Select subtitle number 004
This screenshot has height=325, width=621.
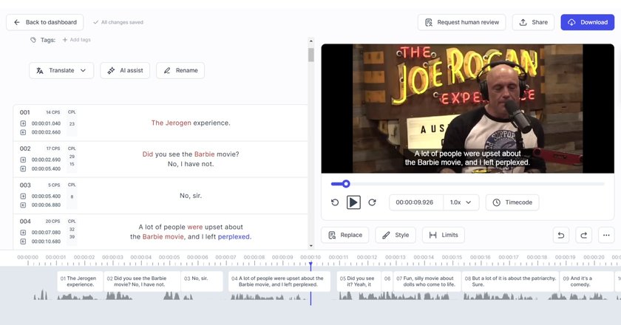pyautogui.click(x=25, y=222)
